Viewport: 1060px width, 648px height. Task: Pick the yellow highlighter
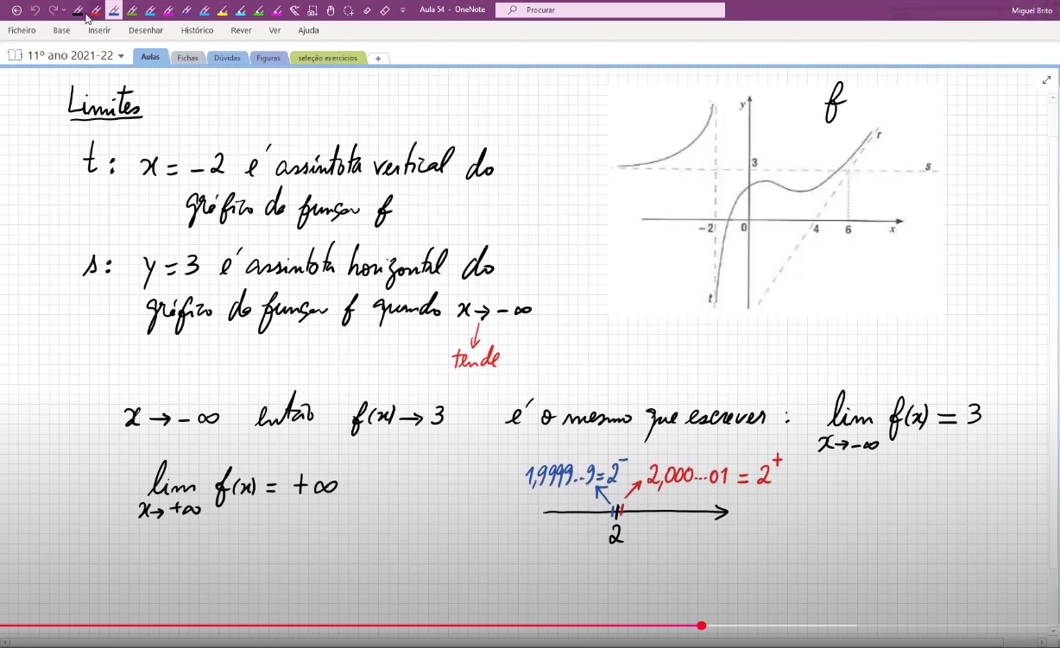223,10
